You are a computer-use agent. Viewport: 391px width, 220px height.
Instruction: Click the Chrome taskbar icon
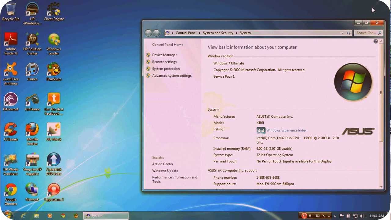pyautogui.click(x=63, y=216)
